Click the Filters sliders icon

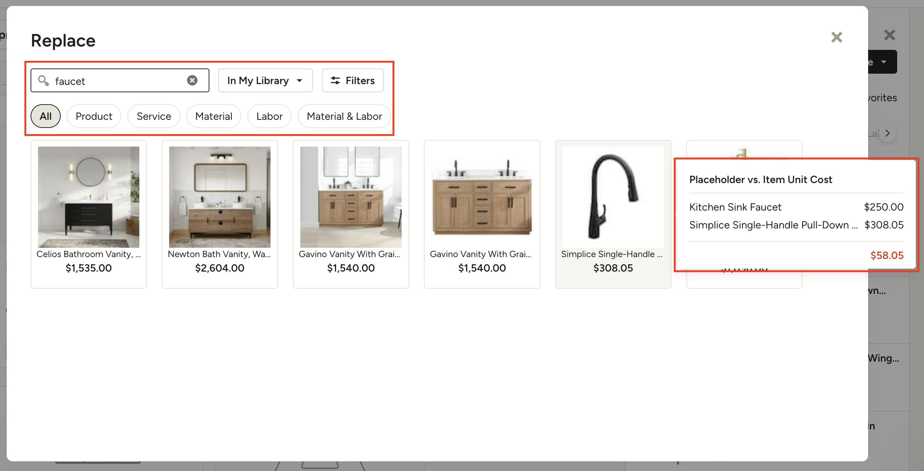tap(335, 80)
